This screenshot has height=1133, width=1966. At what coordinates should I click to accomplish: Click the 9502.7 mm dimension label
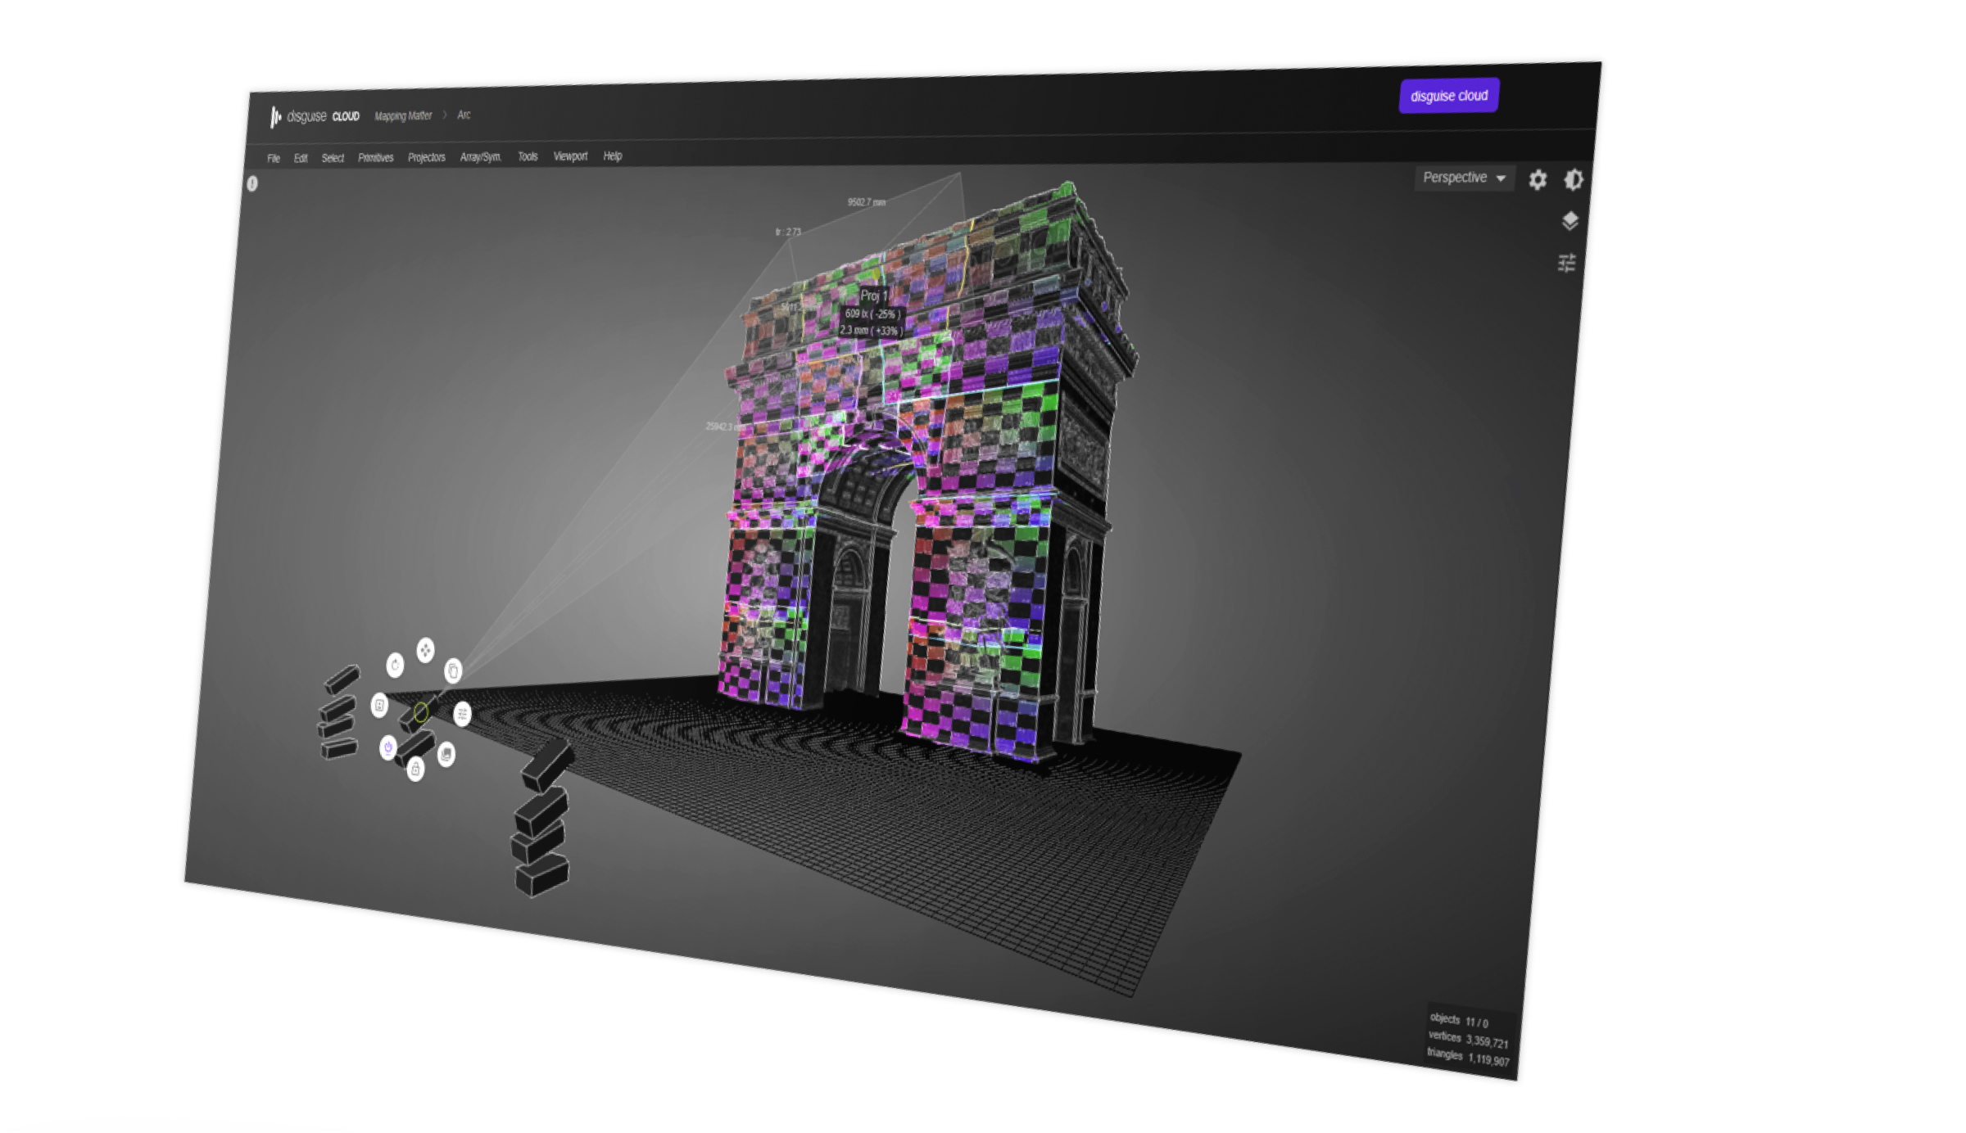[867, 201]
